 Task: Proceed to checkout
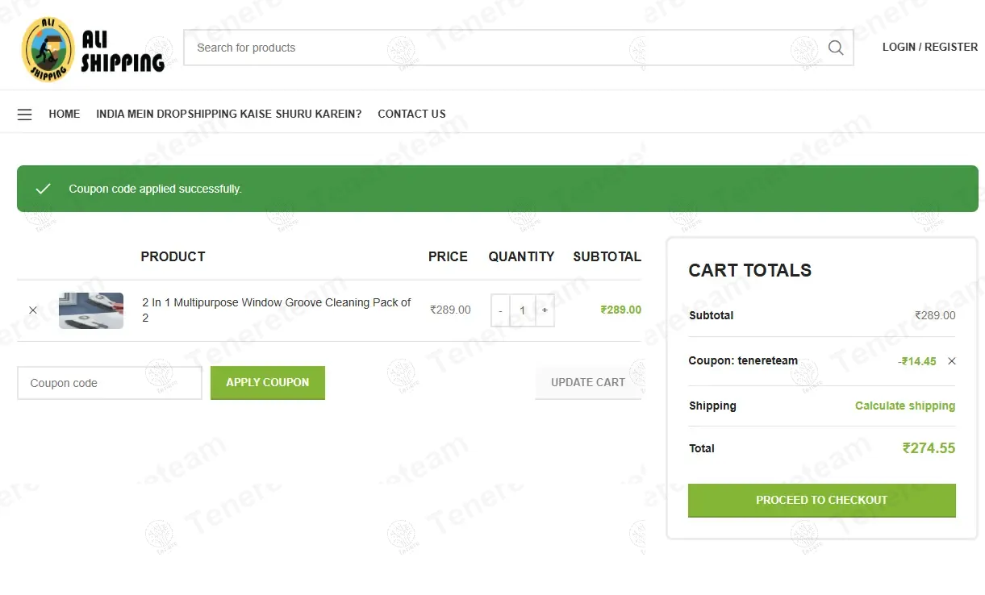(822, 501)
